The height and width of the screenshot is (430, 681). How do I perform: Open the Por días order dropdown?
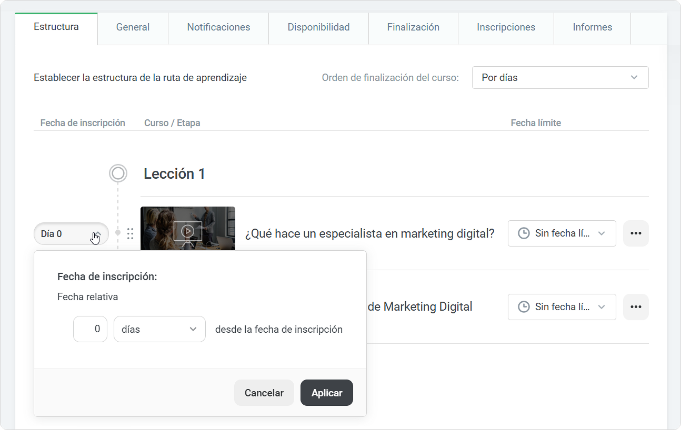[560, 77]
